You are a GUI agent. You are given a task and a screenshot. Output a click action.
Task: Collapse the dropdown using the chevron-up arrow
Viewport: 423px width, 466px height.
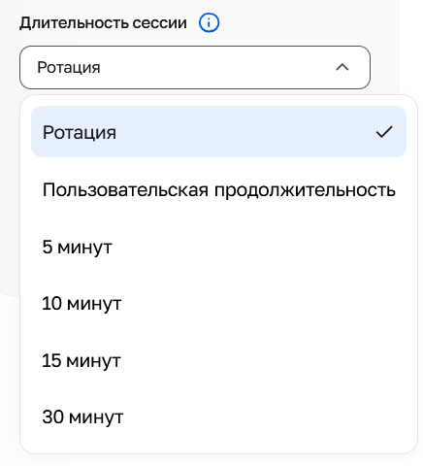coord(342,67)
